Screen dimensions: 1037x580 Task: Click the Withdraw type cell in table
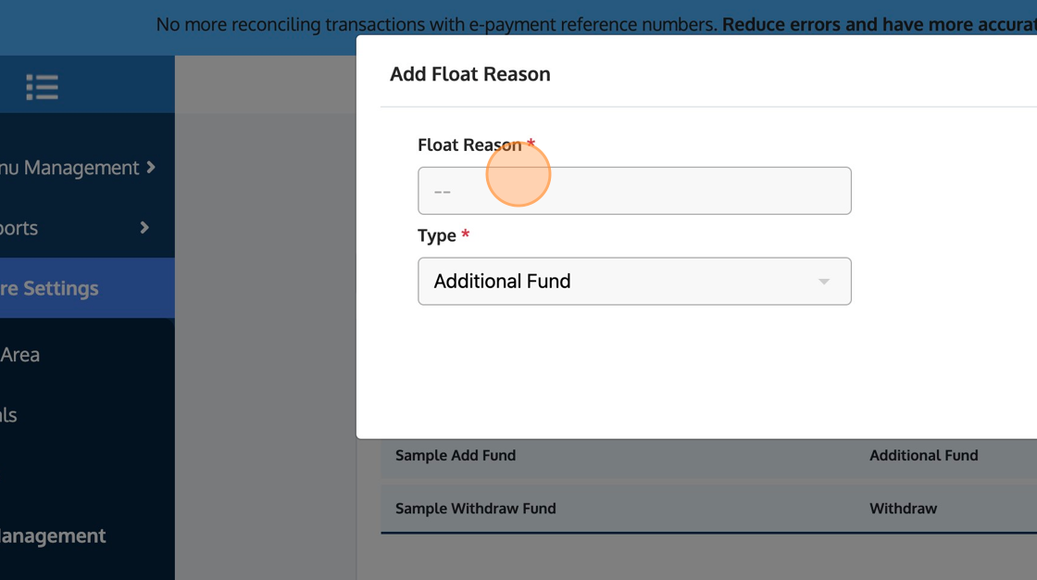click(x=903, y=508)
